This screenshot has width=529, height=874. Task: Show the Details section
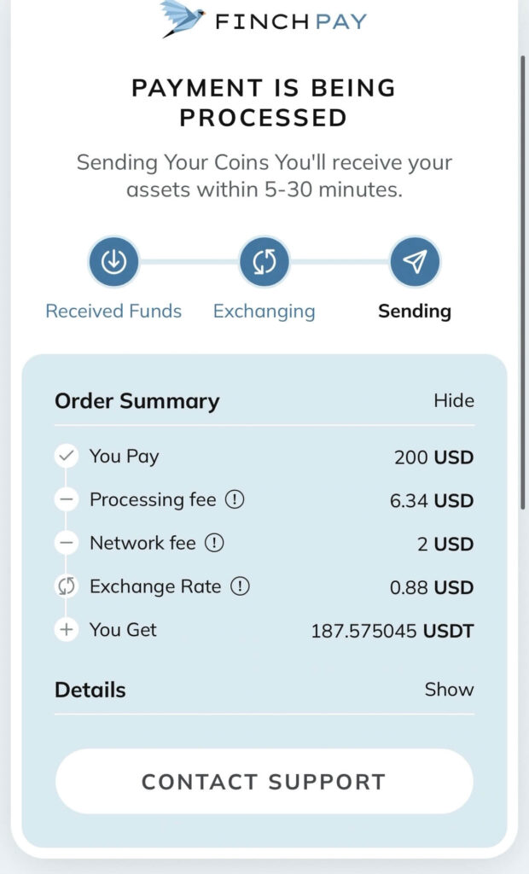click(x=450, y=690)
